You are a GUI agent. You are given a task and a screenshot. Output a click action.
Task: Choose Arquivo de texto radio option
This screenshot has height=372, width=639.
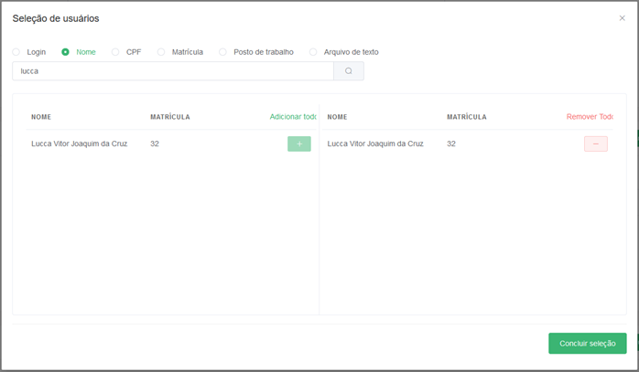[x=313, y=52]
